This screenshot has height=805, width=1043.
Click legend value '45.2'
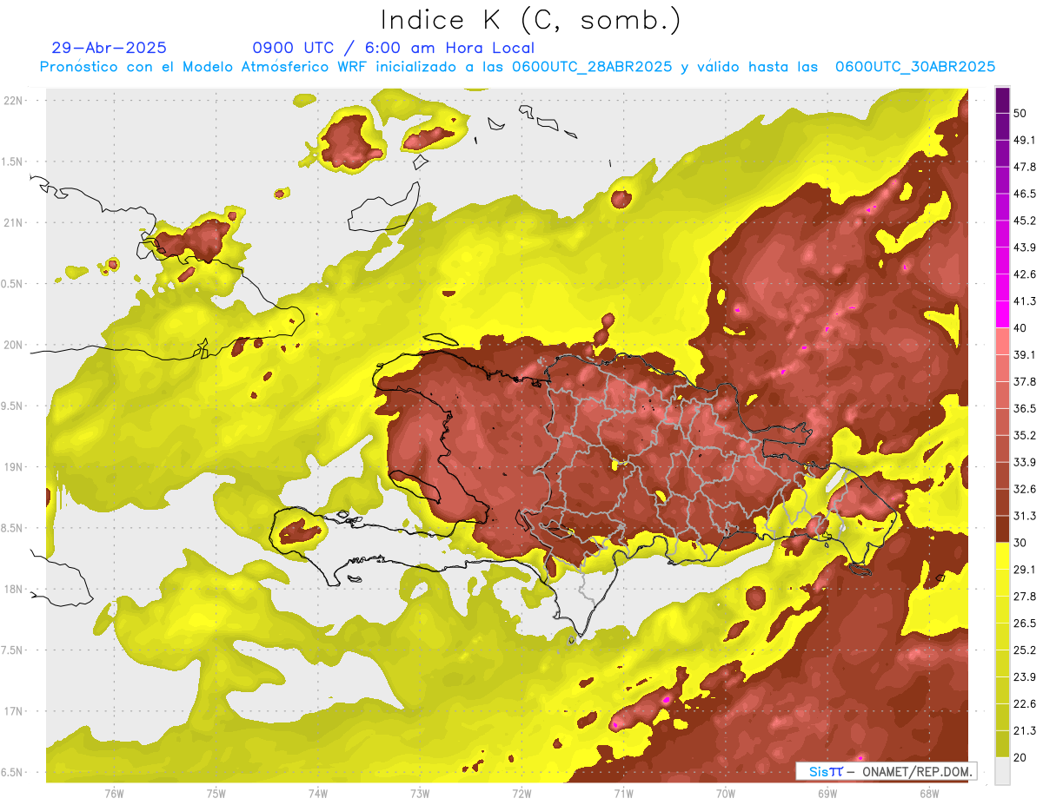pyautogui.click(x=1025, y=221)
